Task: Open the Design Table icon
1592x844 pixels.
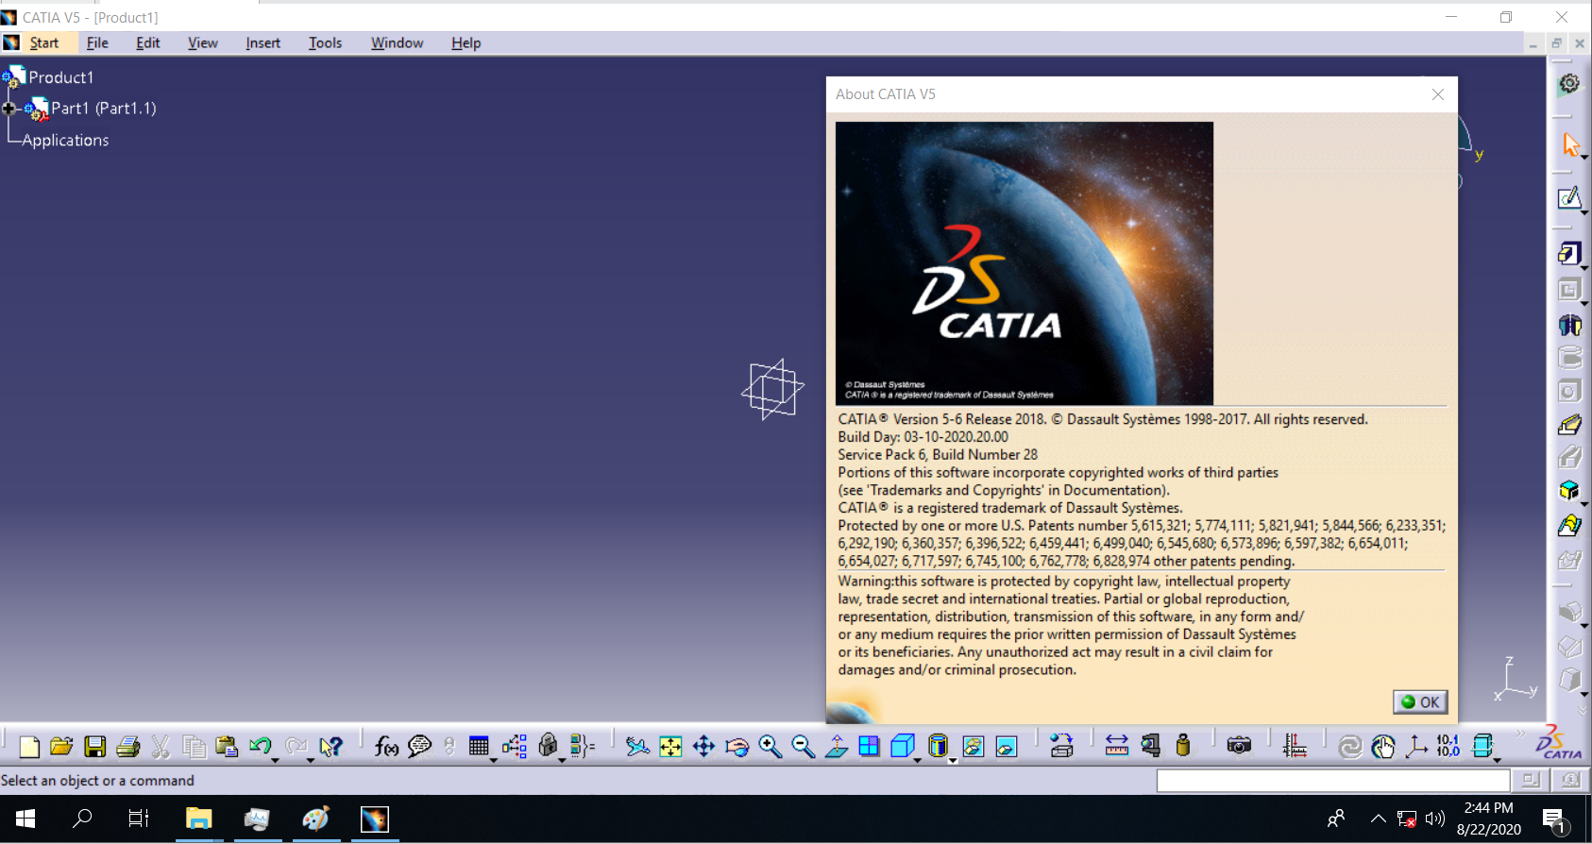Action: pyautogui.click(x=479, y=747)
